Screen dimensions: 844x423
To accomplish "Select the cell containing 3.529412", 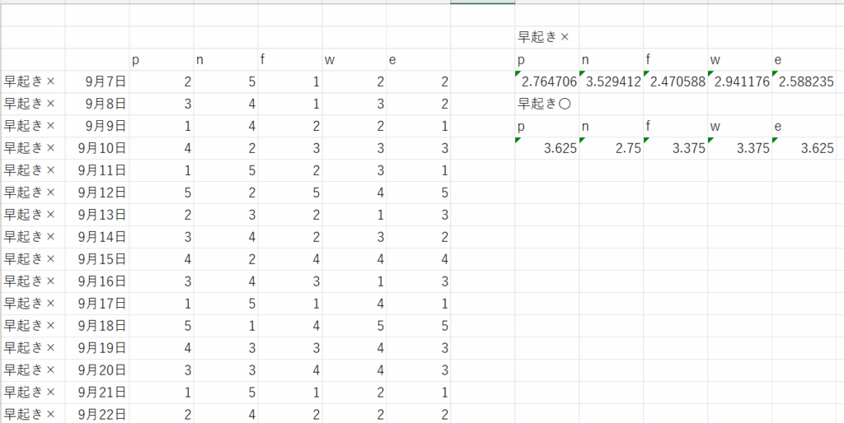I will coord(611,82).
